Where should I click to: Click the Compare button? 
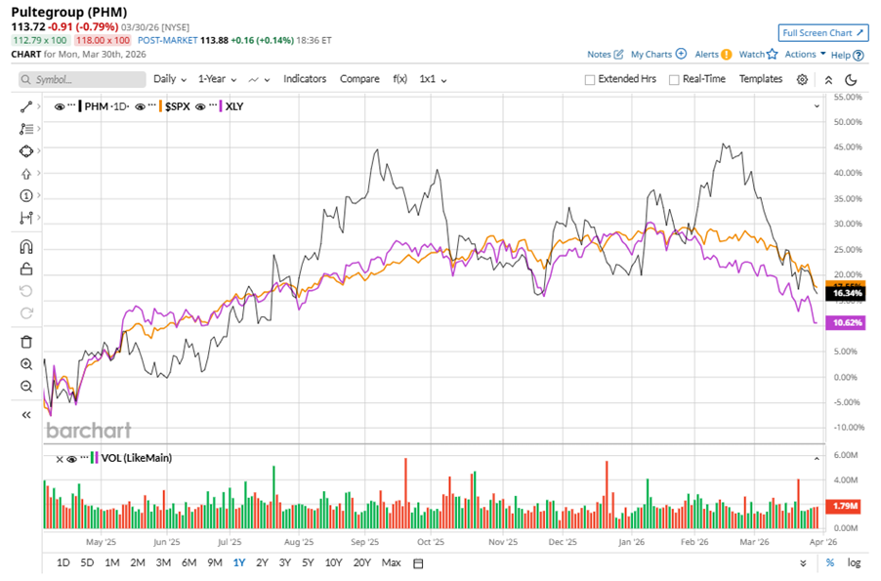[359, 79]
